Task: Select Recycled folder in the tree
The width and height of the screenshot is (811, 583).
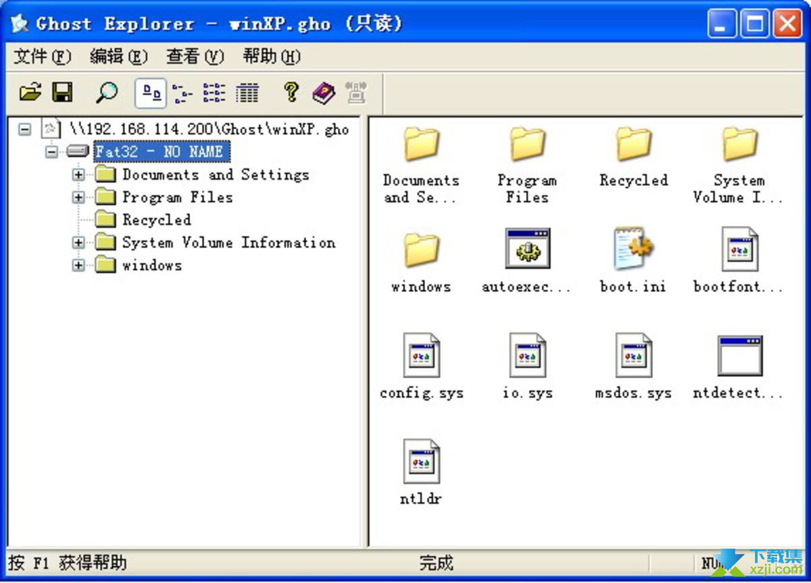Action: pyautogui.click(x=156, y=220)
